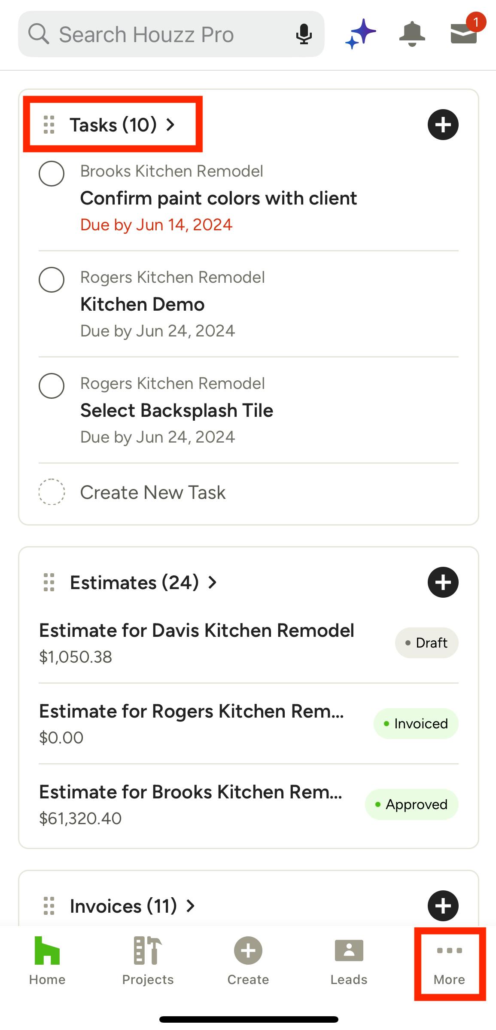Image resolution: width=496 pixels, height=1030 pixels.
Task: Tap the microphone voice search icon
Action: click(304, 34)
